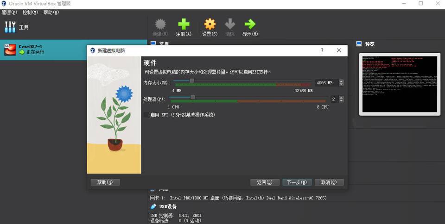Click the Back (返回) button
The image size is (445, 224).
click(x=265, y=182)
